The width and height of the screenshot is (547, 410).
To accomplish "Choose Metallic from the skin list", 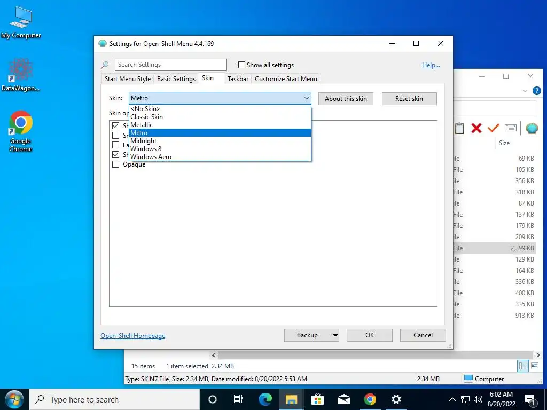I will point(220,125).
